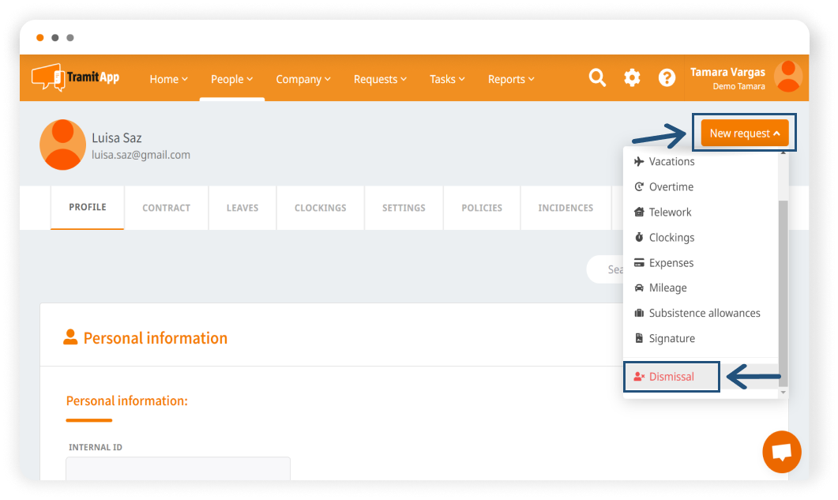Open settings via the gear icon
Screen dimensions: 838x500
coord(632,77)
